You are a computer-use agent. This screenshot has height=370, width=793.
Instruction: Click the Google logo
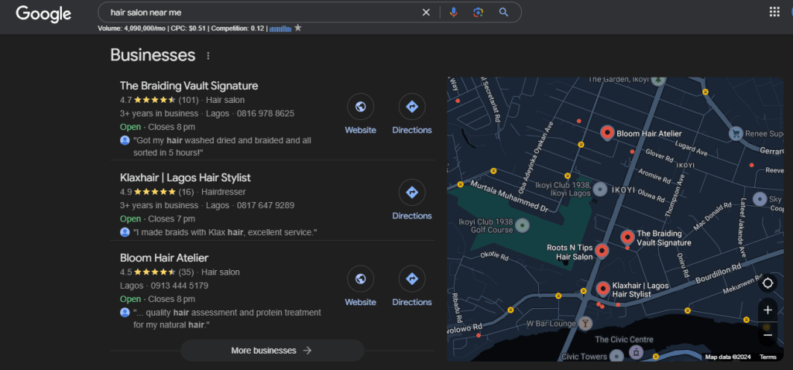click(x=43, y=13)
